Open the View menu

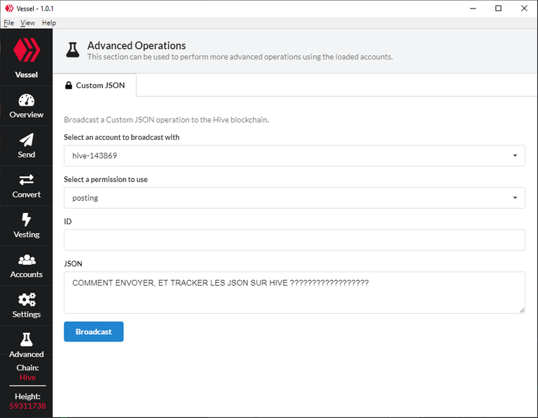pyautogui.click(x=28, y=23)
